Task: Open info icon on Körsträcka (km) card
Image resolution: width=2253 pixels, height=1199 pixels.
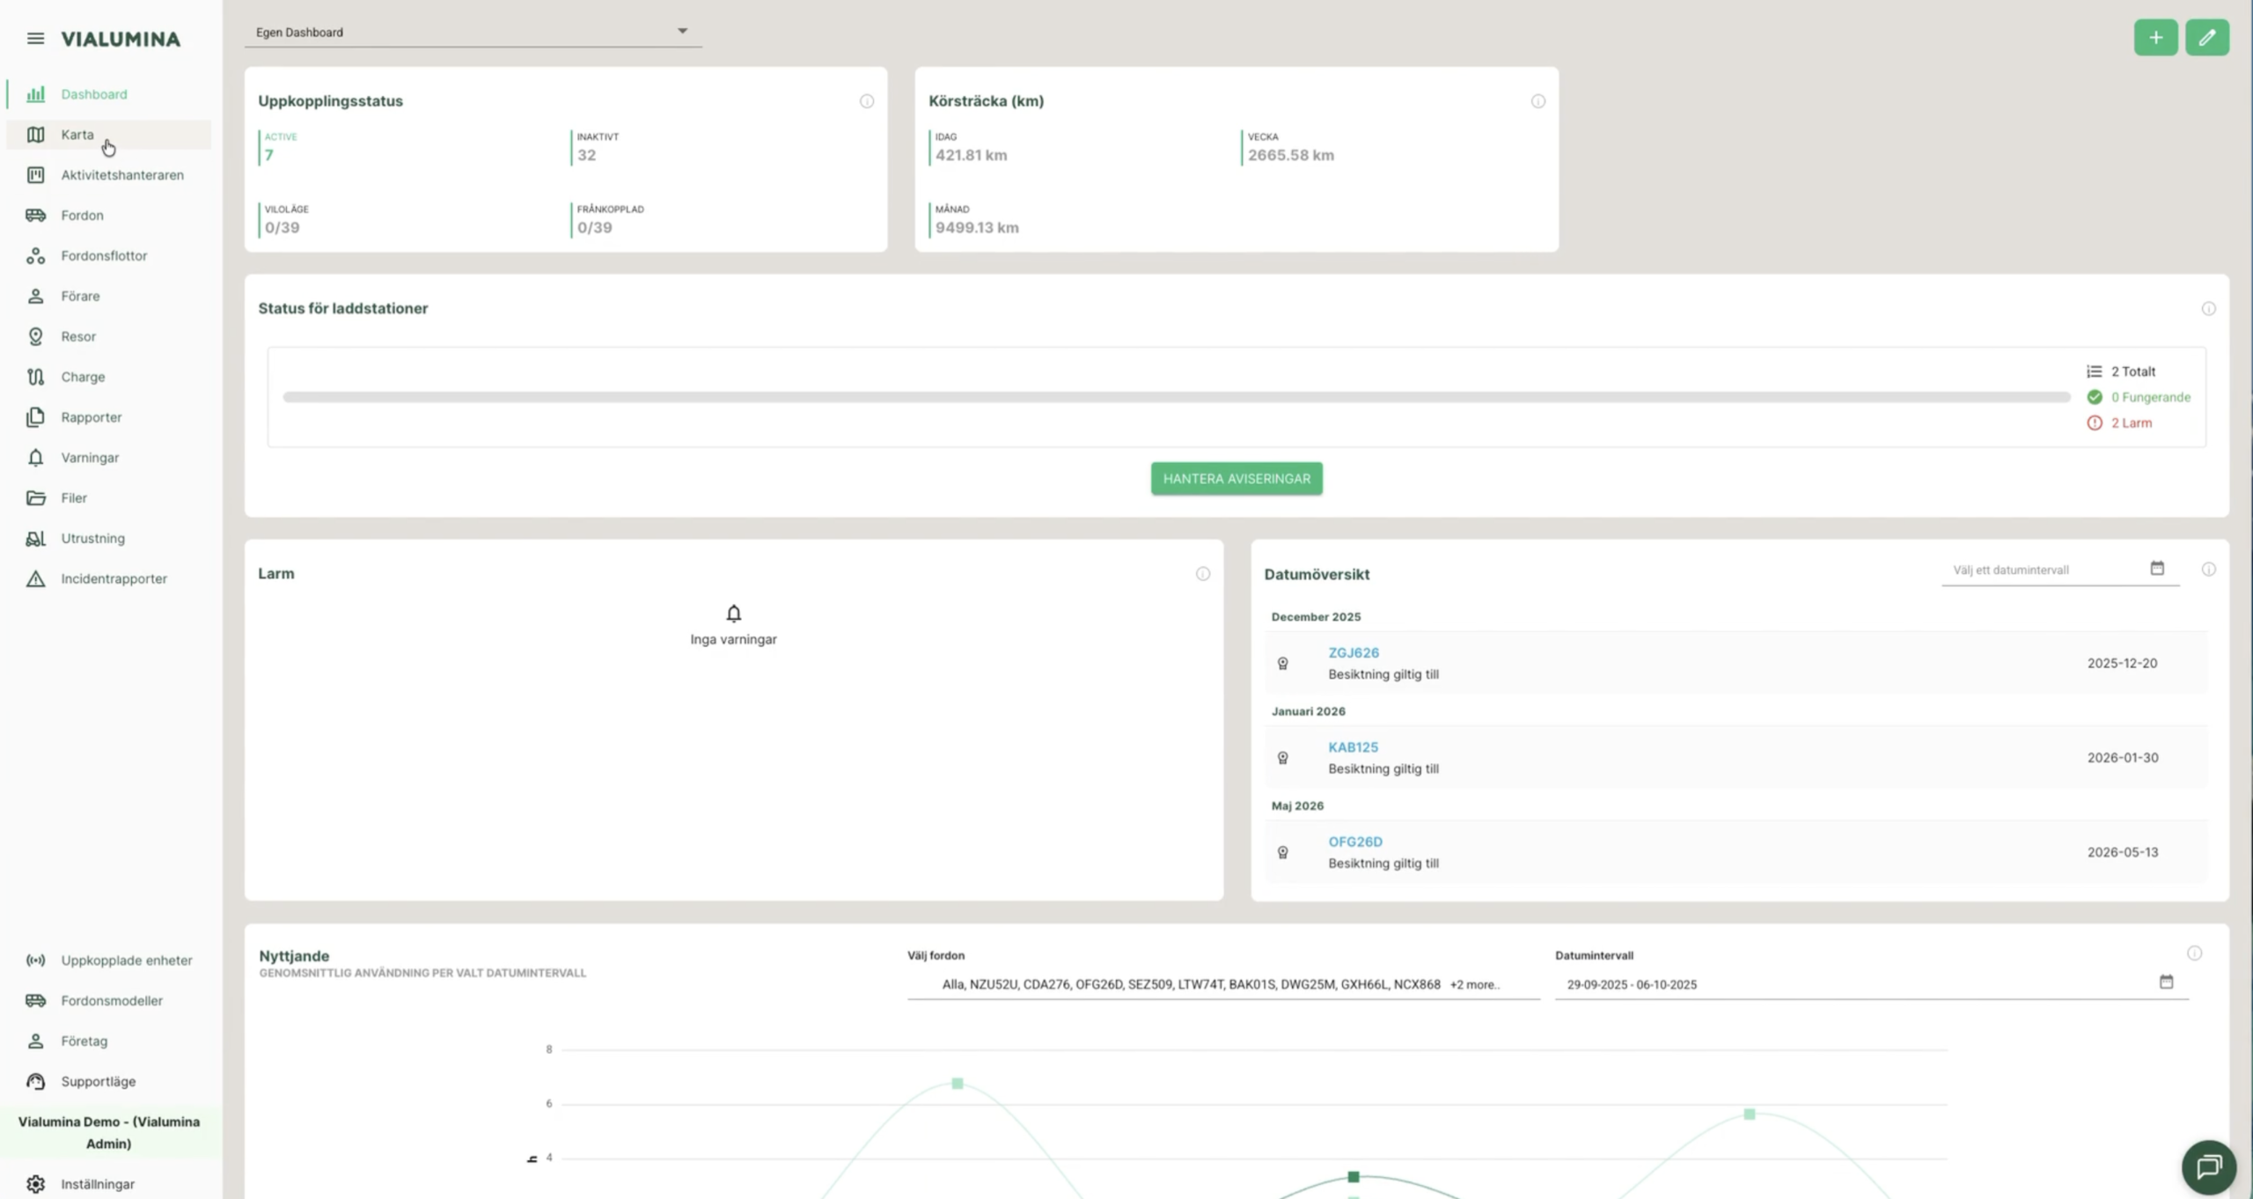Action: click(1537, 101)
